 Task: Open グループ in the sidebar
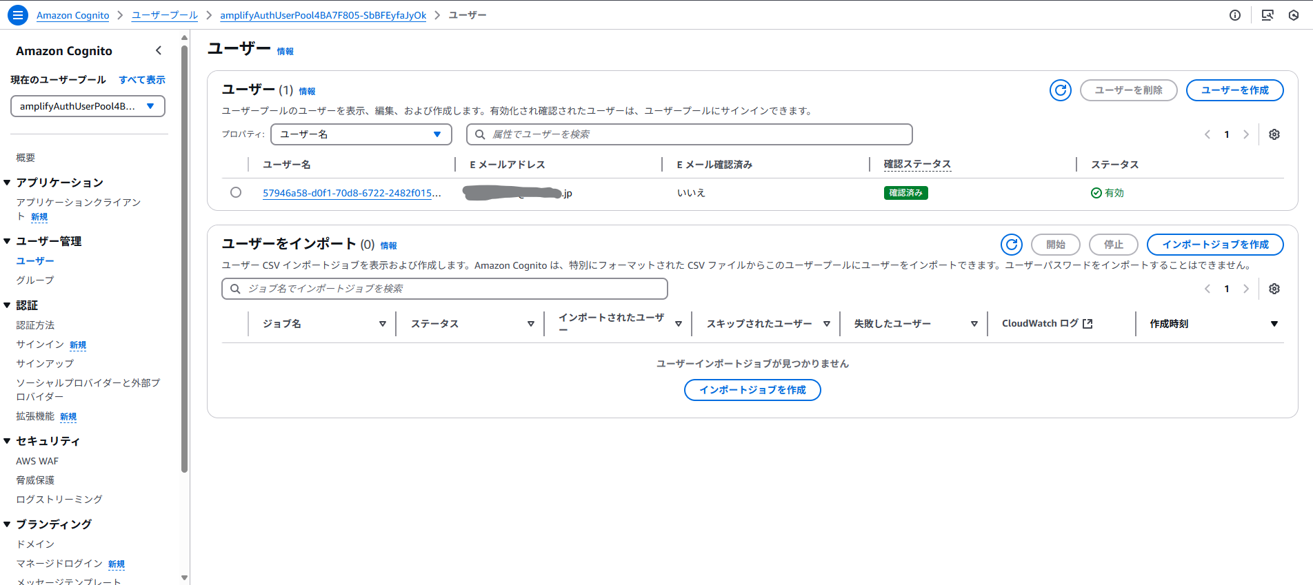pyautogui.click(x=35, y=280)
